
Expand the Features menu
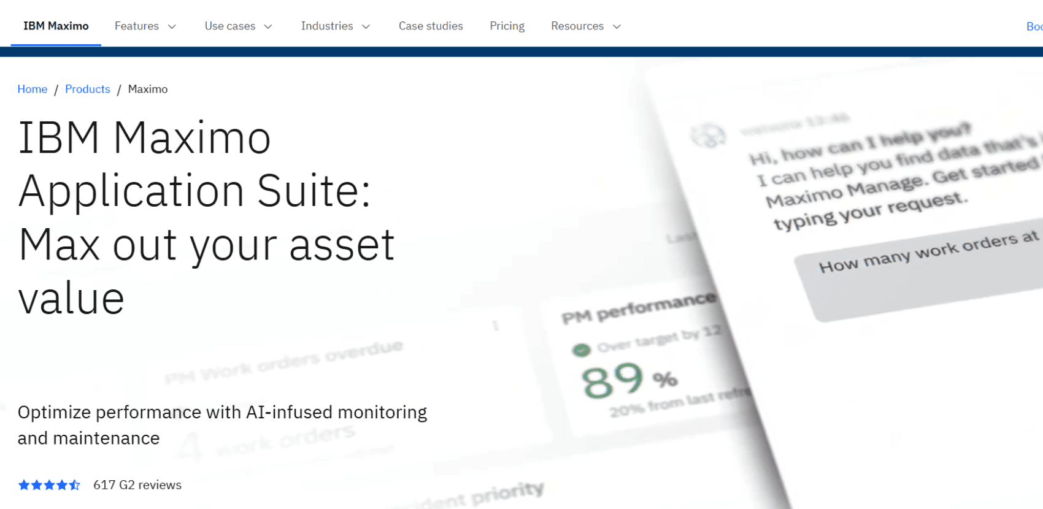145,26
